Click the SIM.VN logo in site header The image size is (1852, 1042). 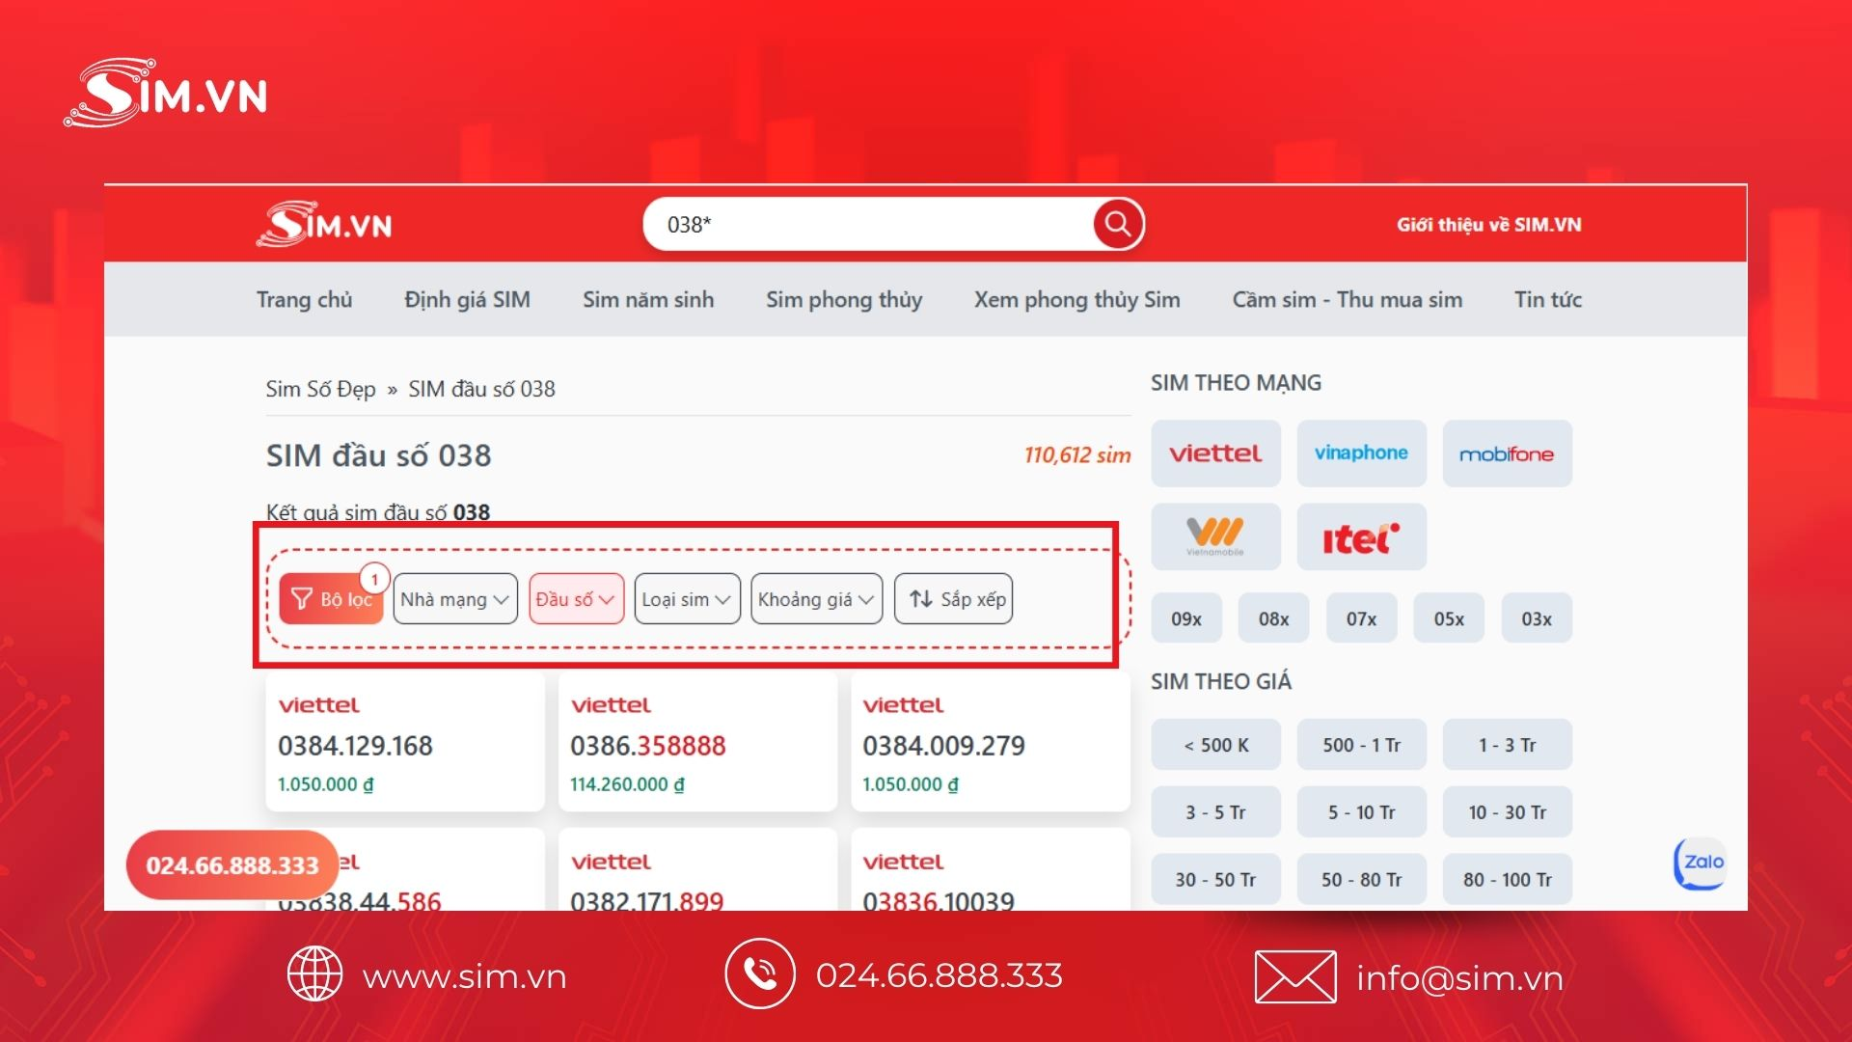click(x=324, y=224)
